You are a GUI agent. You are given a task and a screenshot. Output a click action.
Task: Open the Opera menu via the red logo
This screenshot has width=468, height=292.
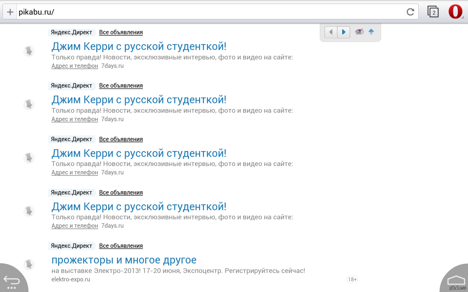(456, 12)
